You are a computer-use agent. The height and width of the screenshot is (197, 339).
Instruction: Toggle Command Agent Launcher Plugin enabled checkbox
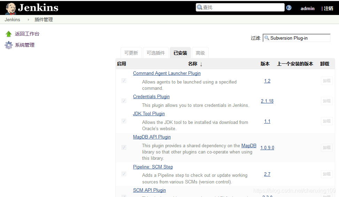tap(124, 80)
